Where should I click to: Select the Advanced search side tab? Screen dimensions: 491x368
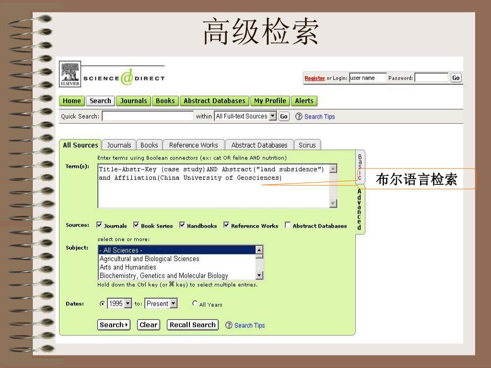360,209
